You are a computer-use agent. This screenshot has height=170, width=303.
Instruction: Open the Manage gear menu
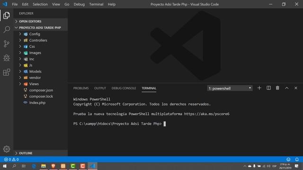[6, 149]
